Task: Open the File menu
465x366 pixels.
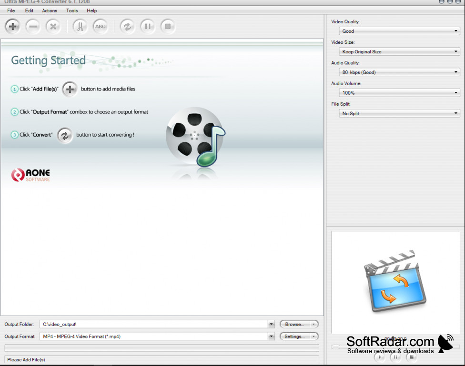Action: [11, 10]
